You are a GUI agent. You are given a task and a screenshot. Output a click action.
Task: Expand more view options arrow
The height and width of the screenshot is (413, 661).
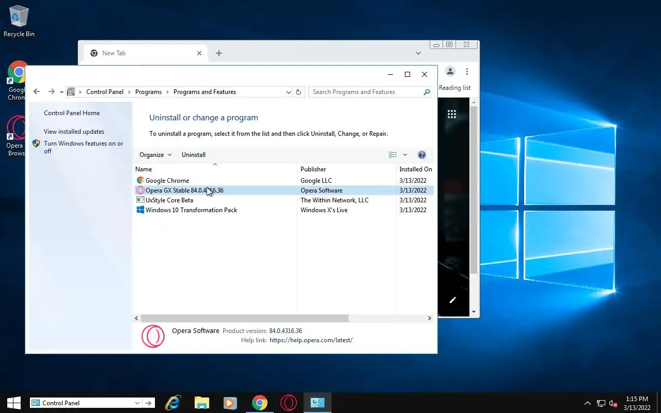[x=405, y=155]
